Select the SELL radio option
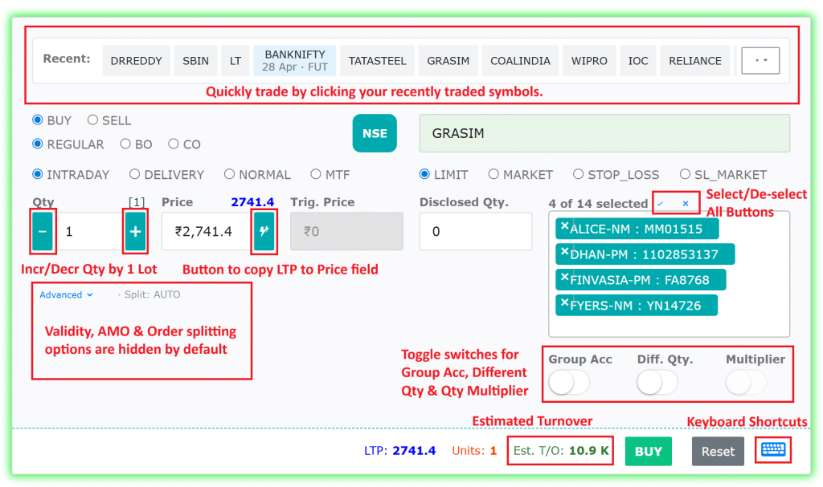This screenshot has height=487, width=823. [92, 120]
